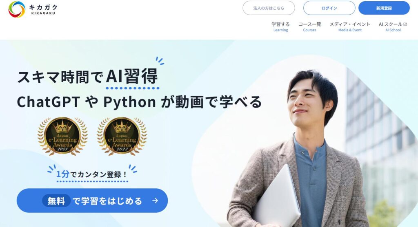Click the Japan e-Learning Awards 2021 badge
Screen dimensions: 418x227
tap(62, 136)
